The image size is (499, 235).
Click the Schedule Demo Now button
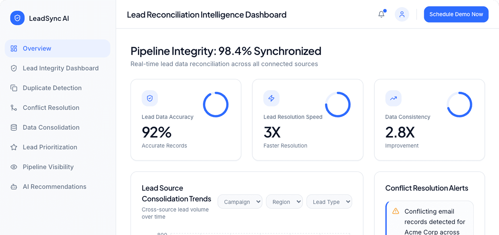pyautogui.click(x=456, y=14)
